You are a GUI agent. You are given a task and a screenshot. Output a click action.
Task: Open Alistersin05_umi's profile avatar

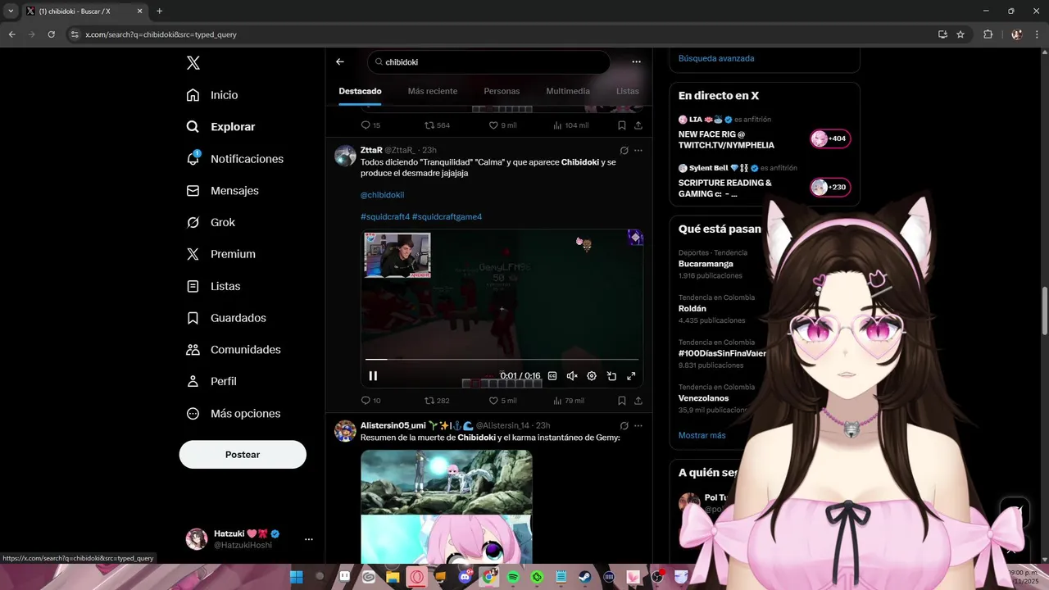click(346, 431)
